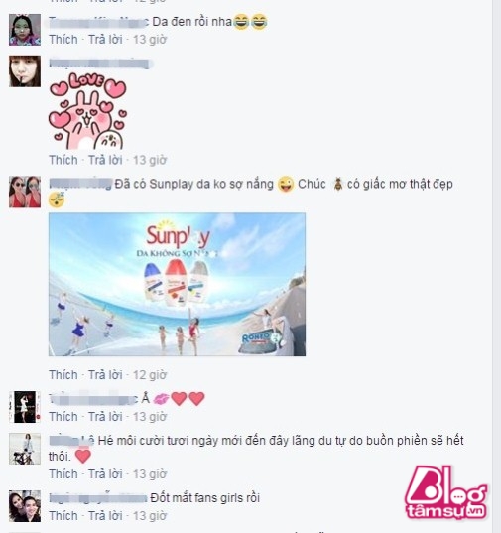The height and width of the screenshot is (533, 501).
Task: Open avatar of the 'Da đen rồi nha' commenter
Action: pyautogui.click(x=25, y=30)
